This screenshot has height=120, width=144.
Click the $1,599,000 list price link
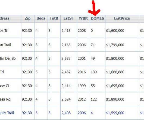(x=115, y=113)
